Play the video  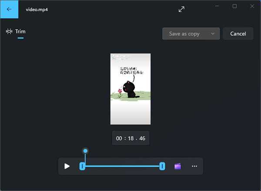click(67, 166)
